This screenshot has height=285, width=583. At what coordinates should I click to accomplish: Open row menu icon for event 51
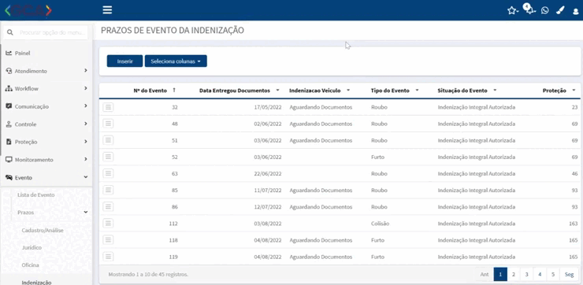(x=108, y=140)
